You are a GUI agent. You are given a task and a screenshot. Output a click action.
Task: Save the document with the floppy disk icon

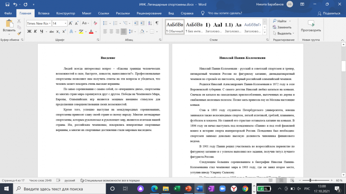tap(7, 4)
